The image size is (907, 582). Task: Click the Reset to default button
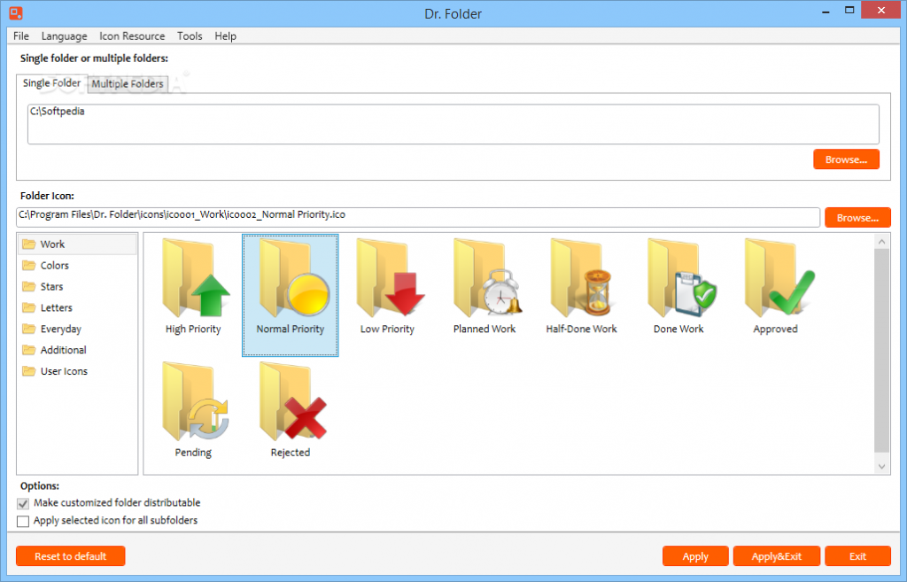tap(71, 556)
